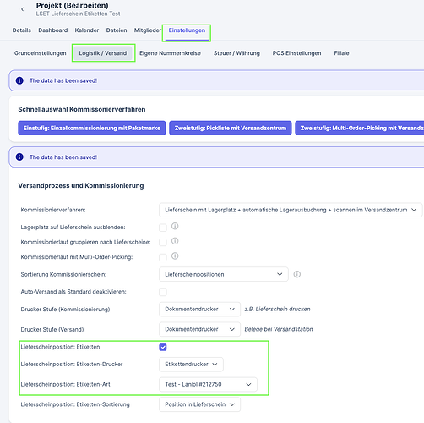Open the Etiketten-Drucker Etikettendrucker dropdown
Viewport: 424px width, 423px height.
pyautogui.click(x=191, y=365)
